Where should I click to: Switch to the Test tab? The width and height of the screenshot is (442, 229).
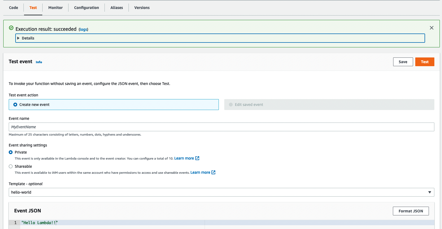tap(33, 8)
